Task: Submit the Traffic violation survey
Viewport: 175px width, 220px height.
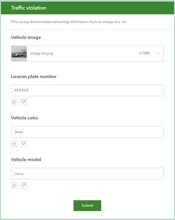Action: [x=87, y=206]
